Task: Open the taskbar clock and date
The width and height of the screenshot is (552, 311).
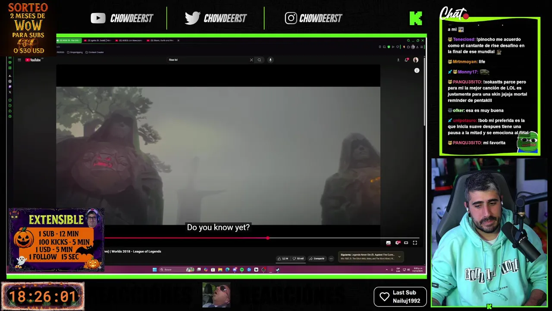Action: (x=417, y=270)
